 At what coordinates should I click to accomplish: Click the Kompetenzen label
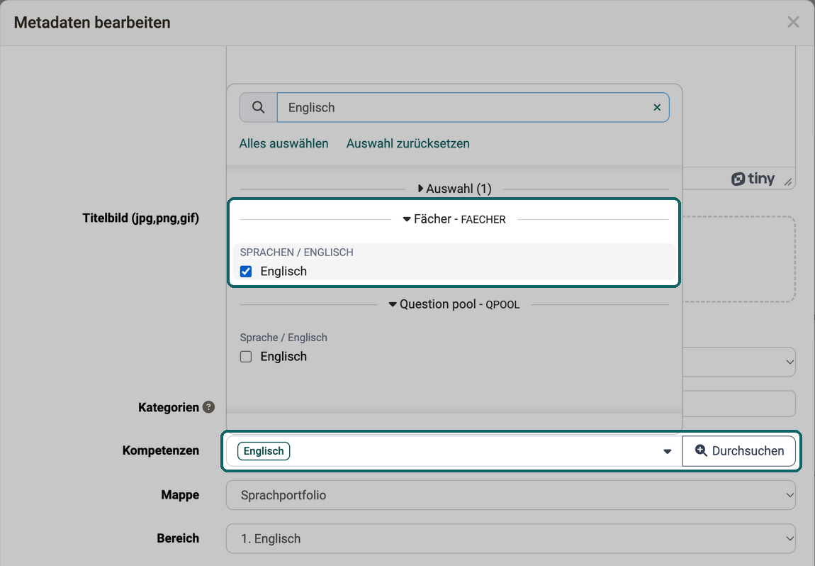point(161,450)
